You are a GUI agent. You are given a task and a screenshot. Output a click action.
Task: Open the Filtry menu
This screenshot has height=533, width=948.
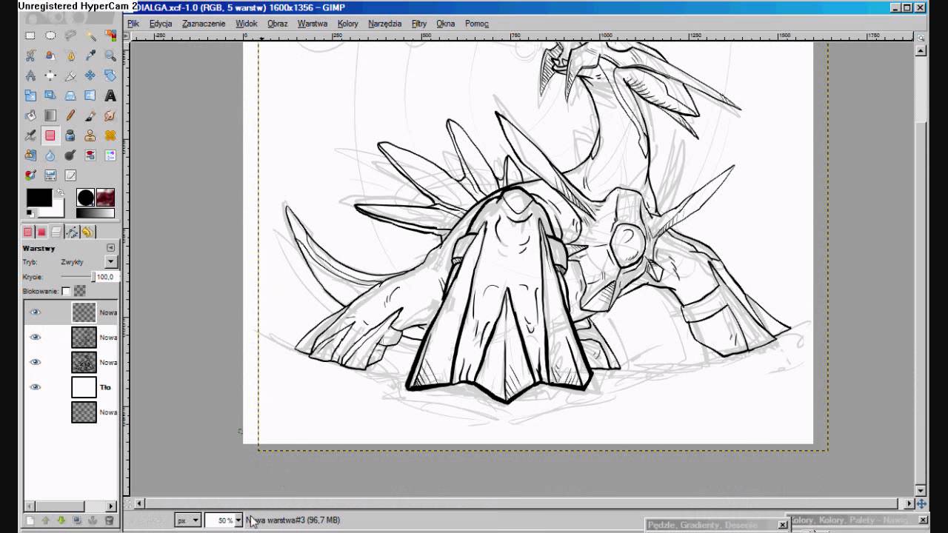pos(419,24)
